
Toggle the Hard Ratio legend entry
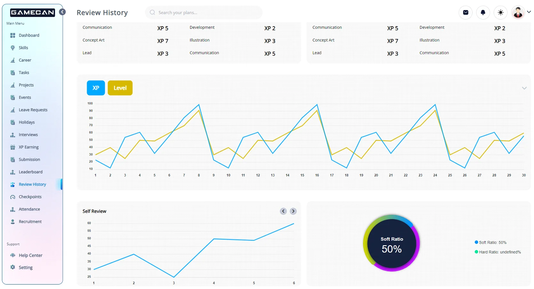pos(498,252)
